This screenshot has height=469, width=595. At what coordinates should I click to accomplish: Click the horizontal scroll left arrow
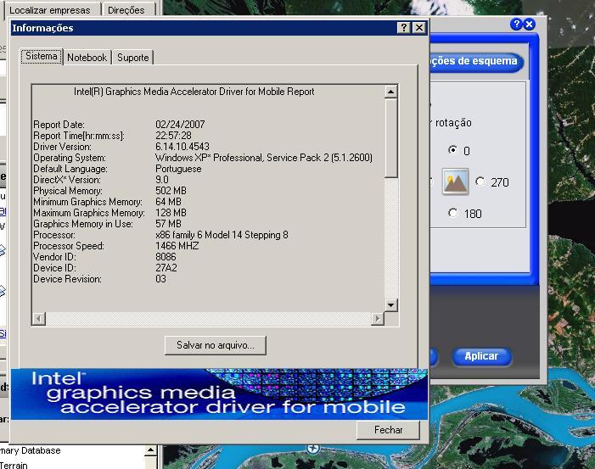[x=39, y=319]
